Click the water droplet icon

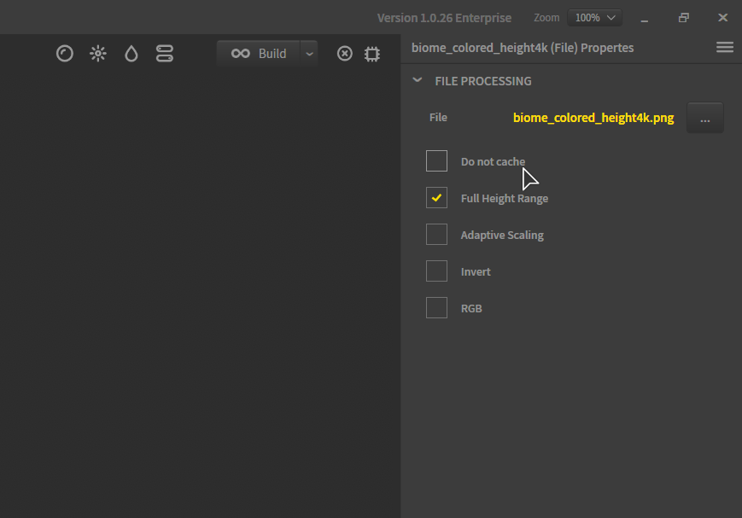click(131, 54)
